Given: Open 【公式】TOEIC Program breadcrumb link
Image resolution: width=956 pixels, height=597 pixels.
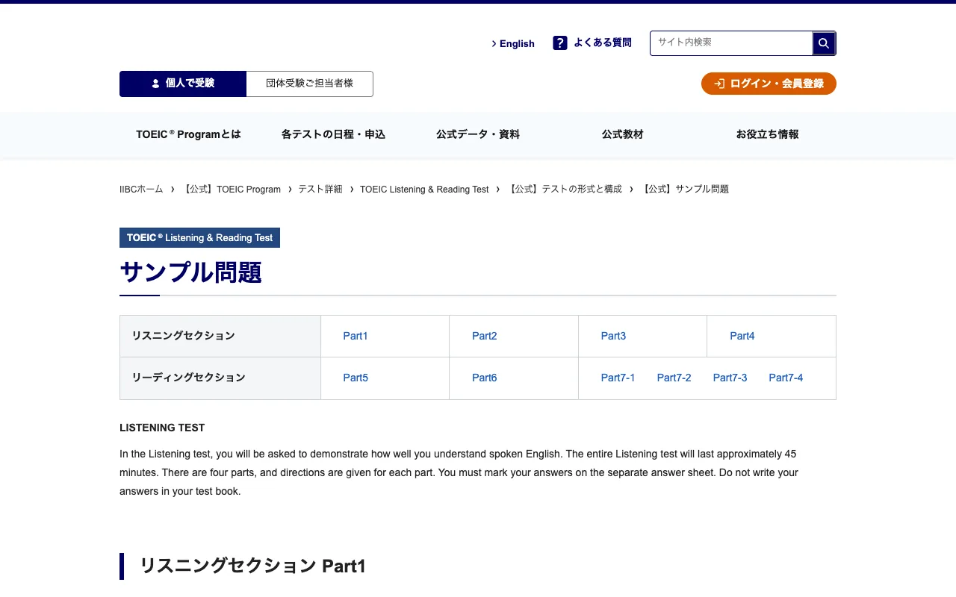Looking at the screenshot, I should 232,190.
